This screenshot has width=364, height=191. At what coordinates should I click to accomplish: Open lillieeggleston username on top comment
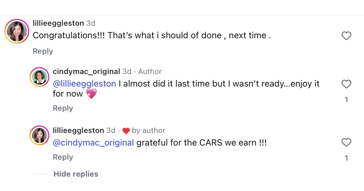pyautogui.click(x=58, y=23)
